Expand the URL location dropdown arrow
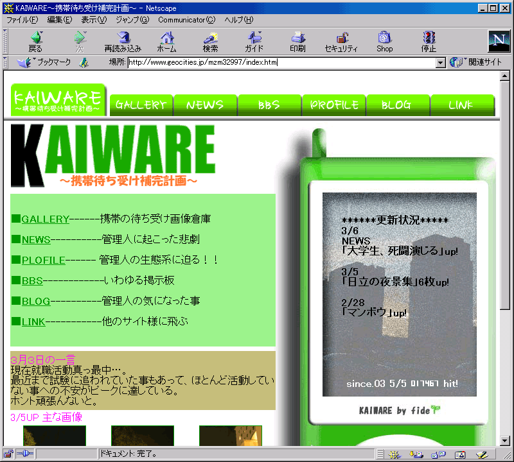This screenshot has width=514, height=462. click(x=441, y=62)
